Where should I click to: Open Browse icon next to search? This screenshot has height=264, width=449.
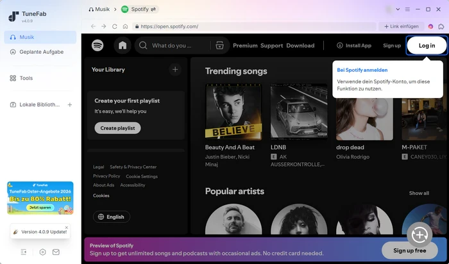pyautogui.click(x=219, y=45)
